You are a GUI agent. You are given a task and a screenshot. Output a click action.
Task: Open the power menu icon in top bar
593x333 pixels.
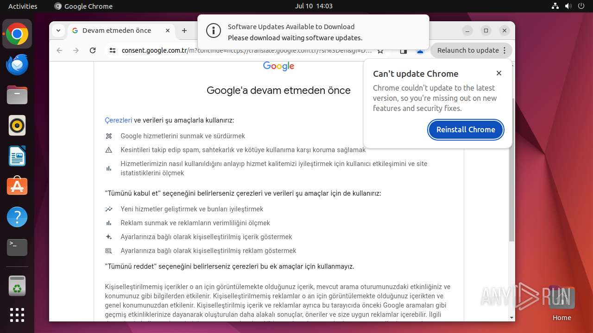581,6
